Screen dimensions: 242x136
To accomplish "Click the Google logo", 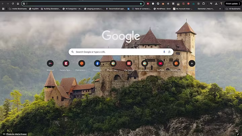I will pyautogui.click(x=121, y=36).
